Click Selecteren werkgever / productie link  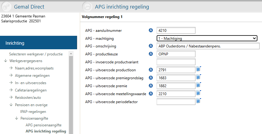(x=36, y=54)
